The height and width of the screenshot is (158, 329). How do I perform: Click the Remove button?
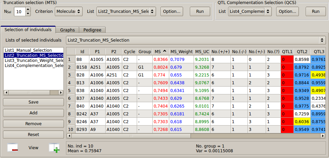[x=34, y=124]
